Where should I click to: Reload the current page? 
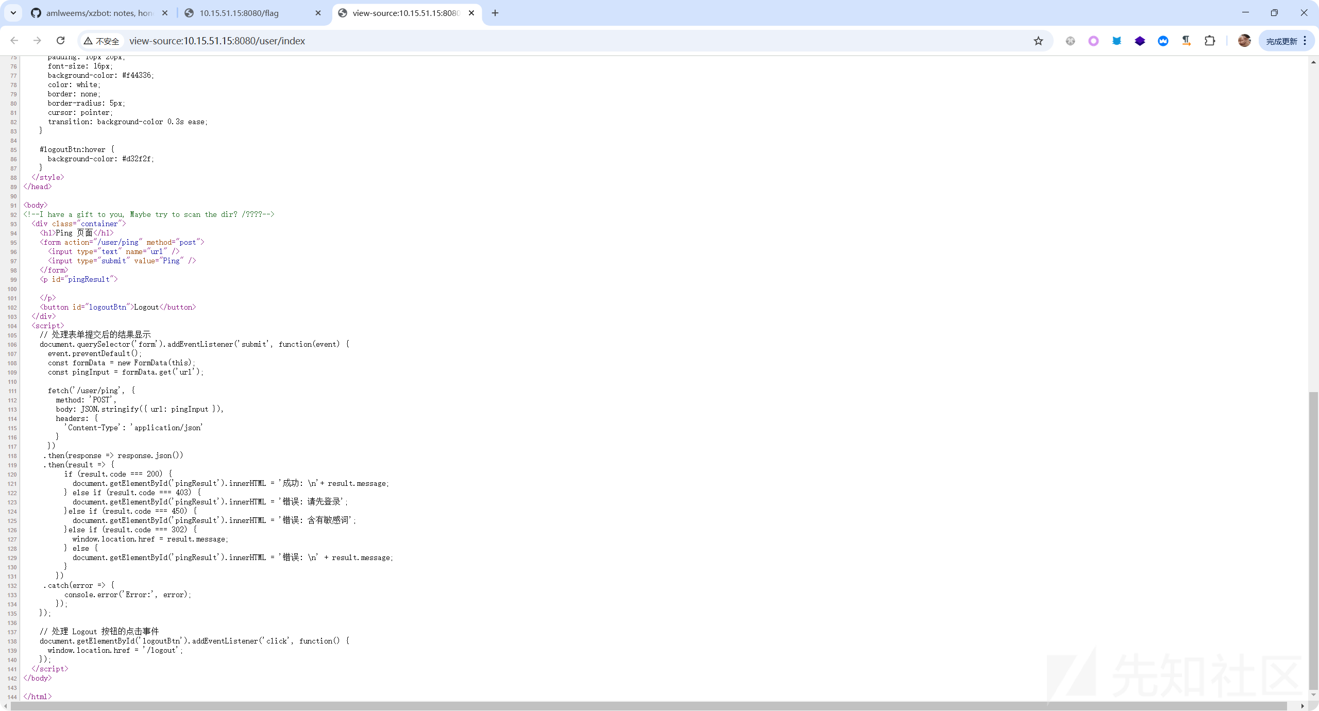(60, 41)
